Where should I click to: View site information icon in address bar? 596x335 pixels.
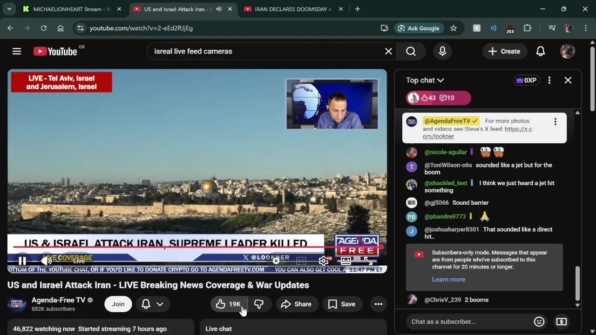[80, 28]
